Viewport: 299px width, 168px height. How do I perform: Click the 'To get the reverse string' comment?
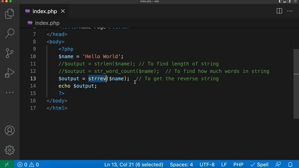tap(178, 79)
